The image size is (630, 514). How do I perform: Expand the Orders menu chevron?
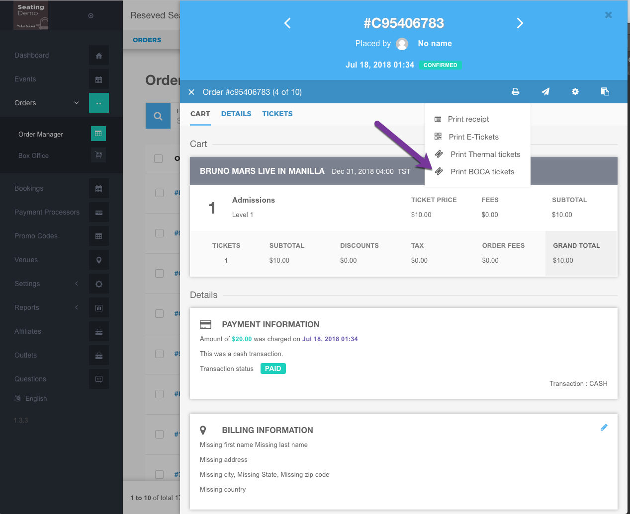click(x=77, y=103)
